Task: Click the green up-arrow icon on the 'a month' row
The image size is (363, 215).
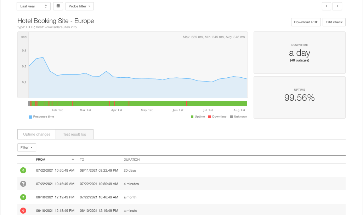Action: coord(23,197)
